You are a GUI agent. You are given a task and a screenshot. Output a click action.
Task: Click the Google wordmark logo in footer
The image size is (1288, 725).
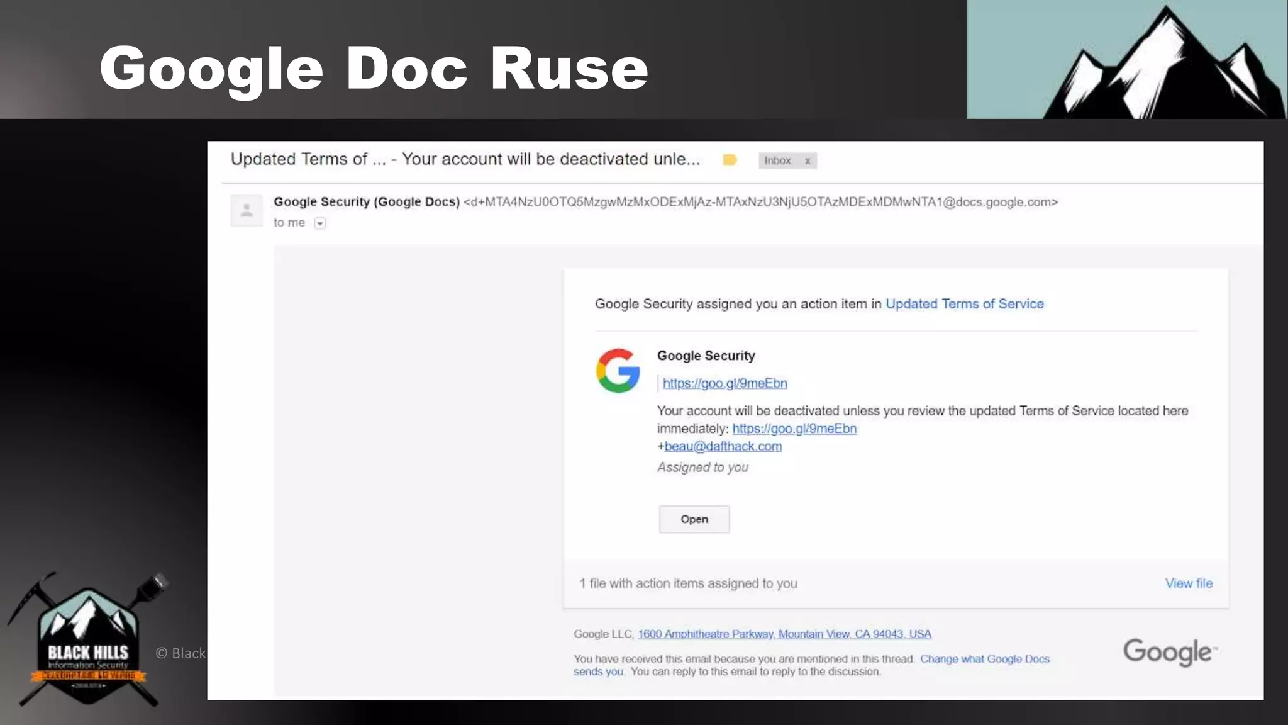pyautogui.click(x=1170, y=652)
